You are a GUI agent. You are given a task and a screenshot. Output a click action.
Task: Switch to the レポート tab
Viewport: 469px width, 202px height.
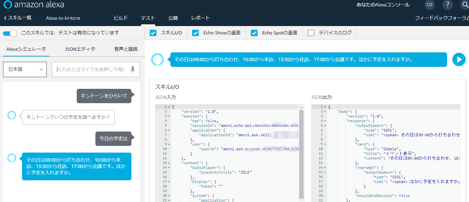200,18
